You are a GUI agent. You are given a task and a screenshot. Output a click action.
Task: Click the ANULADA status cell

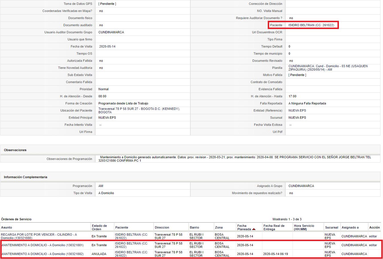pyautogui.click(x=99, y=254)
